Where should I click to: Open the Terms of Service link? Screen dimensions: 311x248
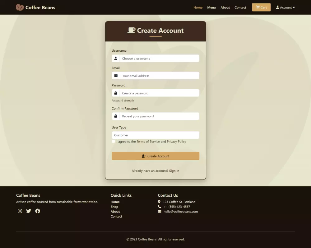point(148,142)
